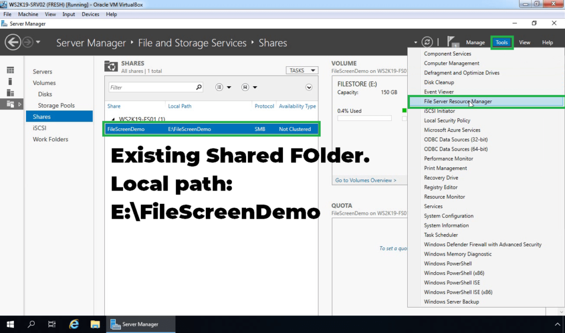
Task: Open the TASKS dropdown in Shares
Action: coord(302,70)
